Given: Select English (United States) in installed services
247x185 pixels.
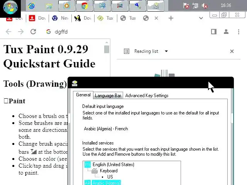Looking at the screenshot, I should 113,165.
